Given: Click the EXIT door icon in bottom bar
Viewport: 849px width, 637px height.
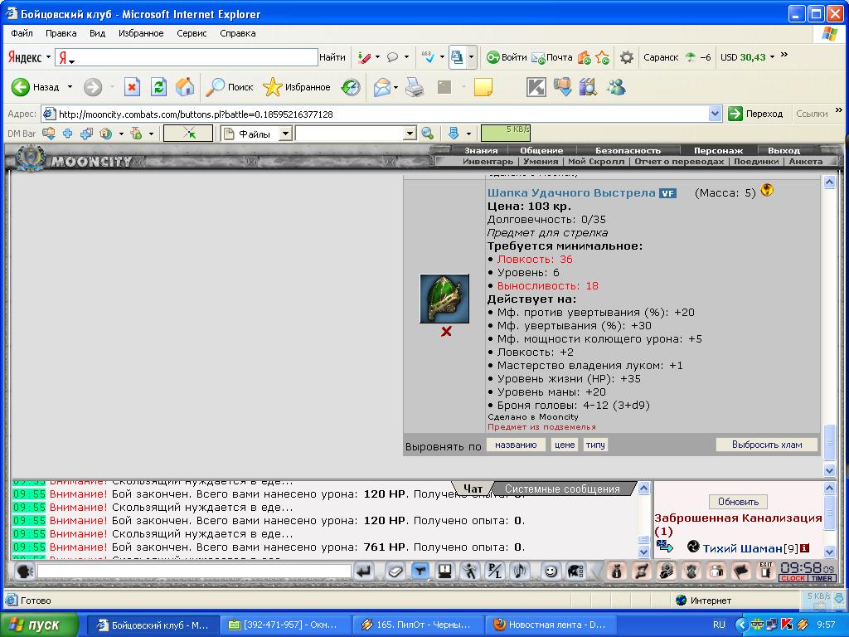Looking at the screenshot, I should click(x=765, y=571).
